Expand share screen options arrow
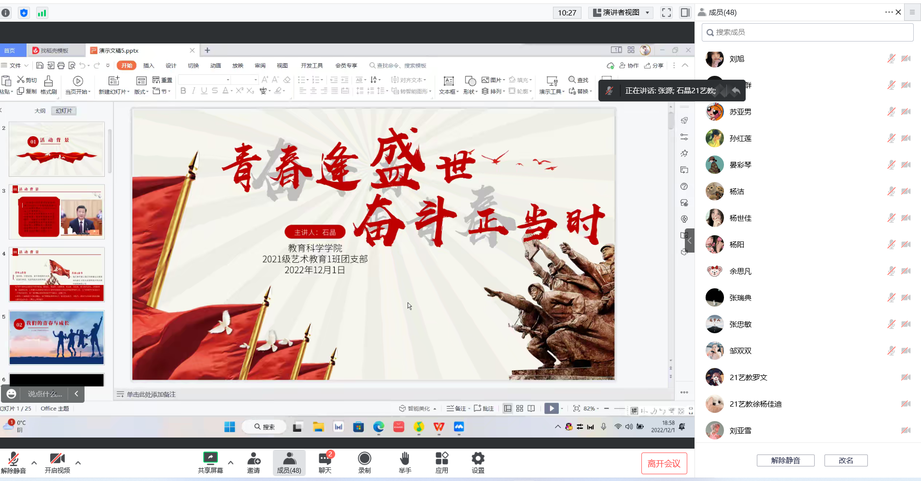 [231, 463]
